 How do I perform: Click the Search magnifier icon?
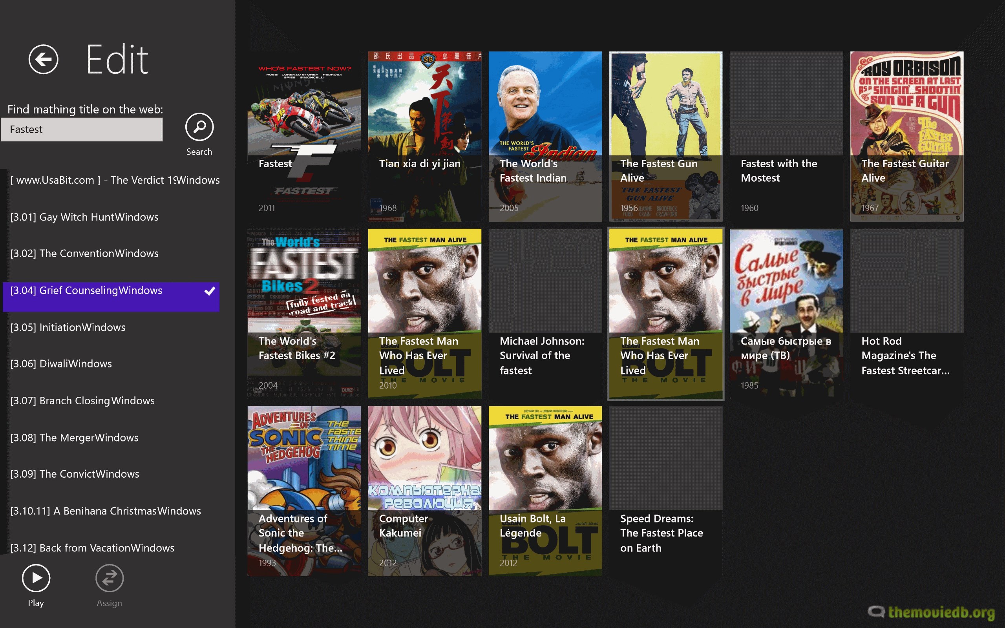pyautogui.click(x=199, y=127)
